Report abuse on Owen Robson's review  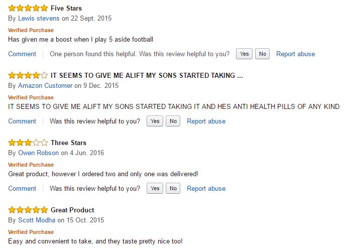click(x=206, y=188)
